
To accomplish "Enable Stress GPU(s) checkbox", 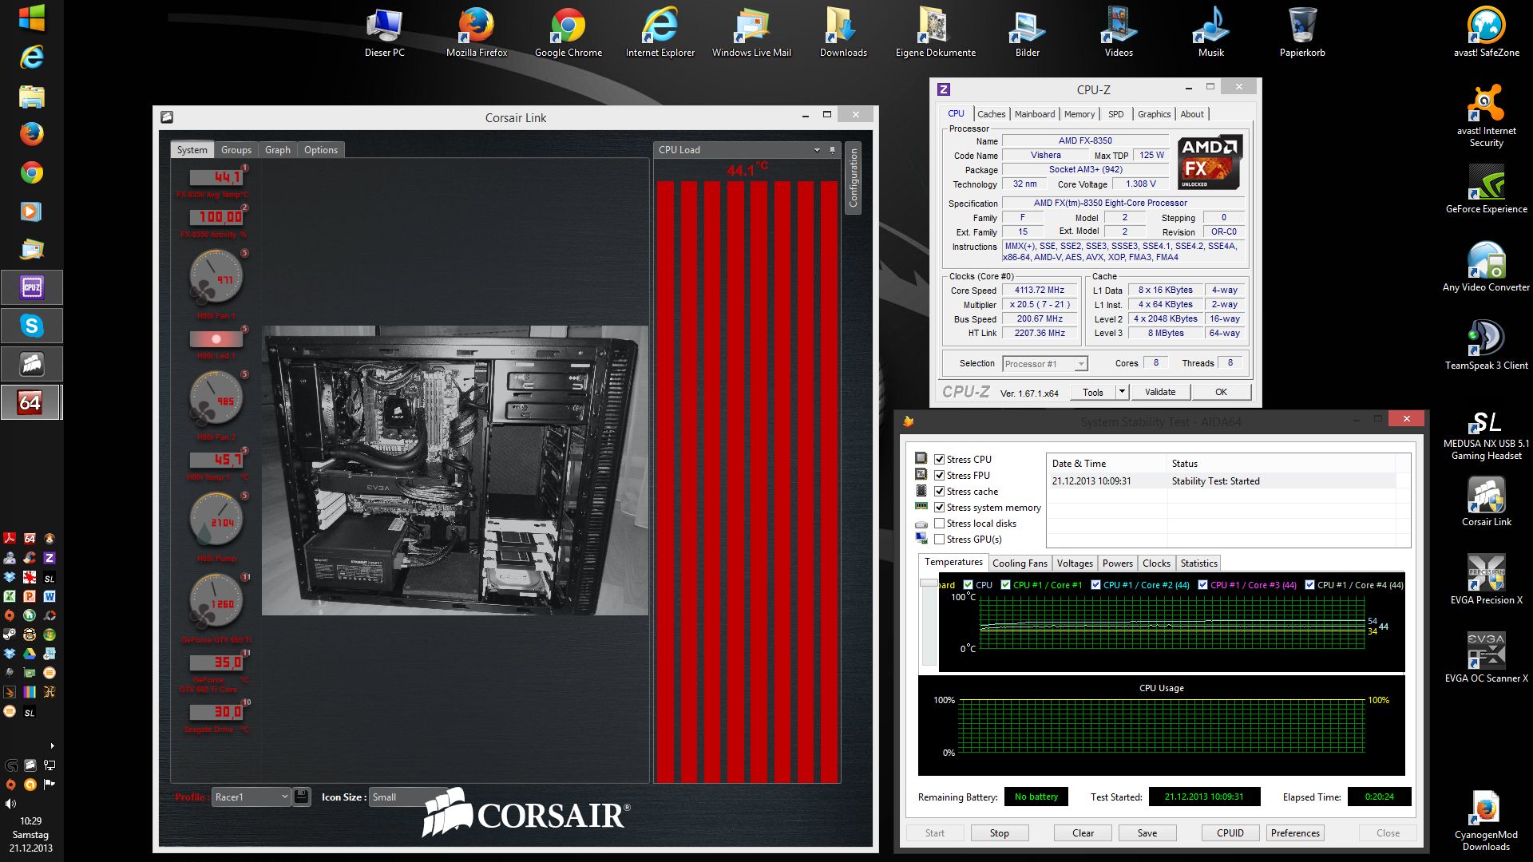I will click(x=940, y=539).
